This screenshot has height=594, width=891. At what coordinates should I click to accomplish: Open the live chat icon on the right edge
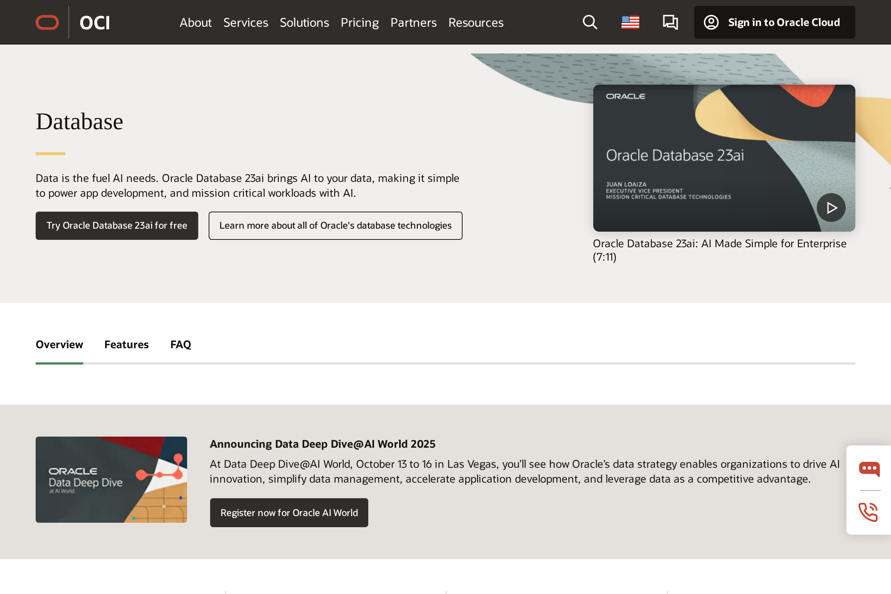pos(869,469)
